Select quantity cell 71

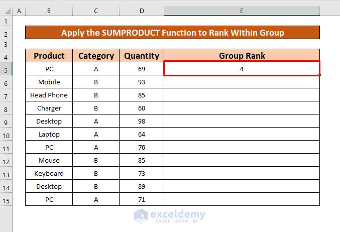142,199
